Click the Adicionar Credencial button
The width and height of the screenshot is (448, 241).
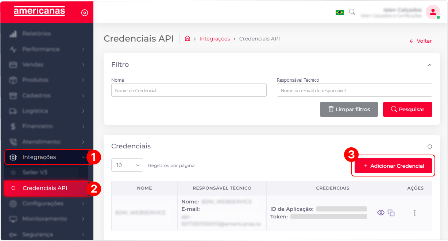pos(393,166)
